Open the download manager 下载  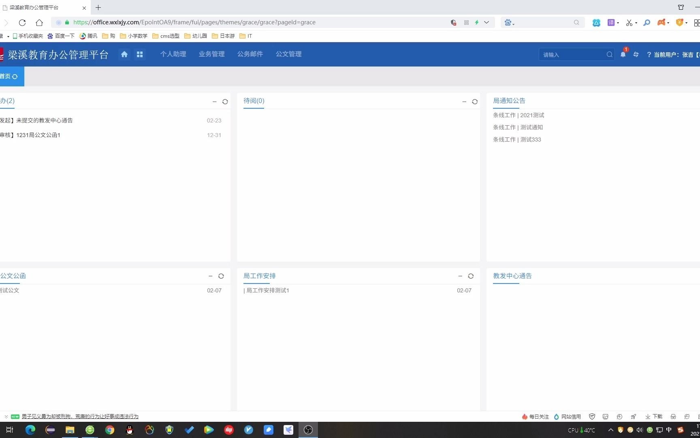click(653, 417)
